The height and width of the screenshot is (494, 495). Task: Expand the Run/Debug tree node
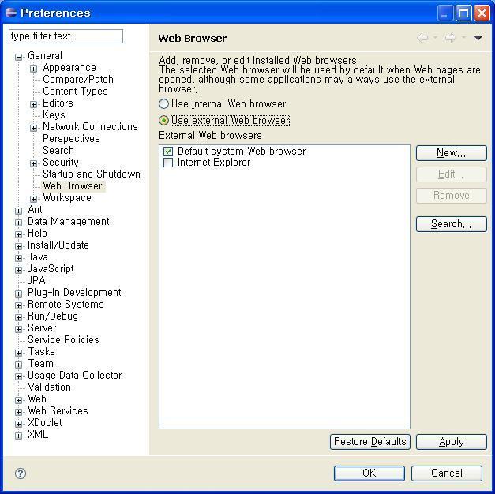[19, 317]
